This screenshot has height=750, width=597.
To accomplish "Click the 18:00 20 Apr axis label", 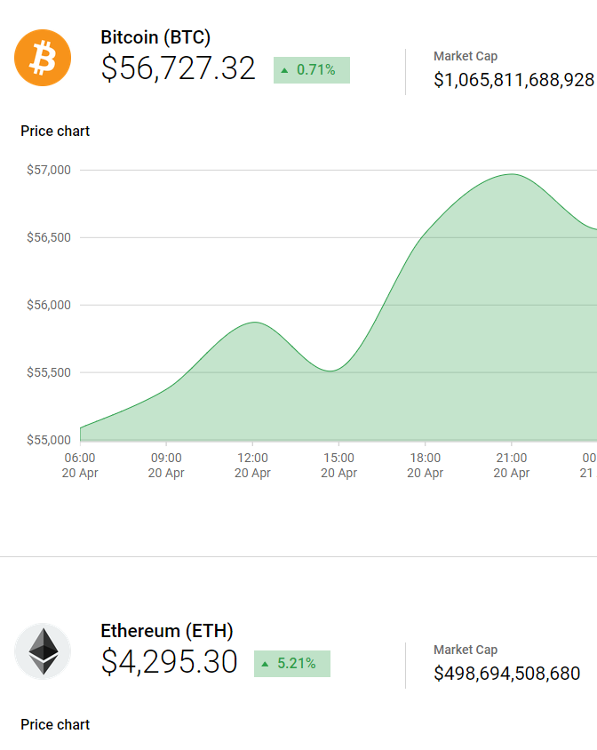I will [x=426, y=466].
